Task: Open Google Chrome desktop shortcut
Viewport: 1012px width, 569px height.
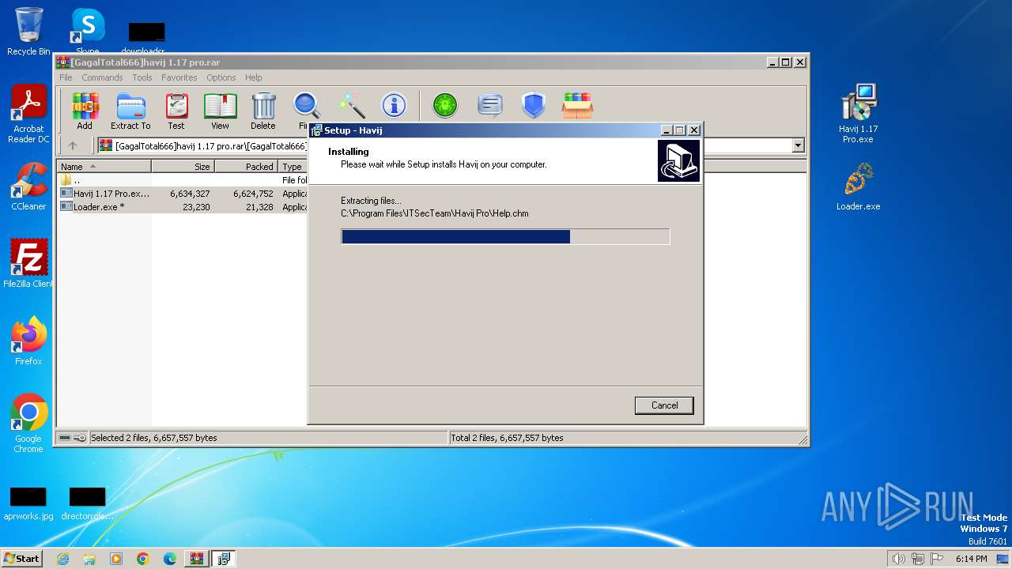Action: point(28,424)
